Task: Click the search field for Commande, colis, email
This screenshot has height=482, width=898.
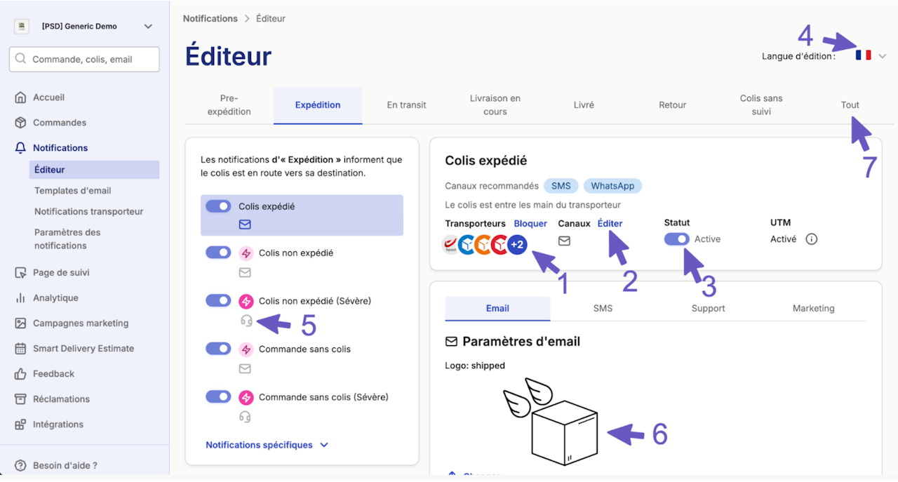Action: (84, 60)
